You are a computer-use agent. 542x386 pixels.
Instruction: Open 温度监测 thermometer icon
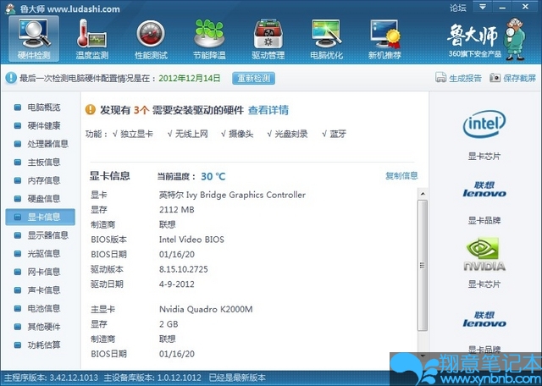pyautogui.click(x=91, y=34)
